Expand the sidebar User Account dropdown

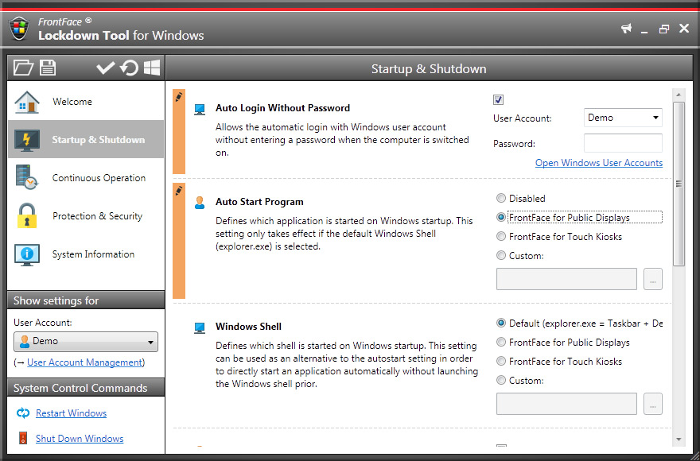tap(86, 342)
